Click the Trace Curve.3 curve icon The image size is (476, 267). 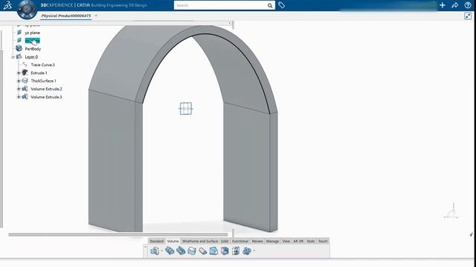[25, 65]
